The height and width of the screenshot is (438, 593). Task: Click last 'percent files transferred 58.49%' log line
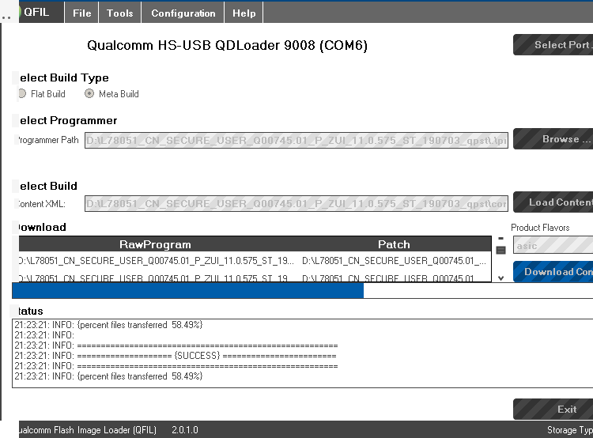108,376
